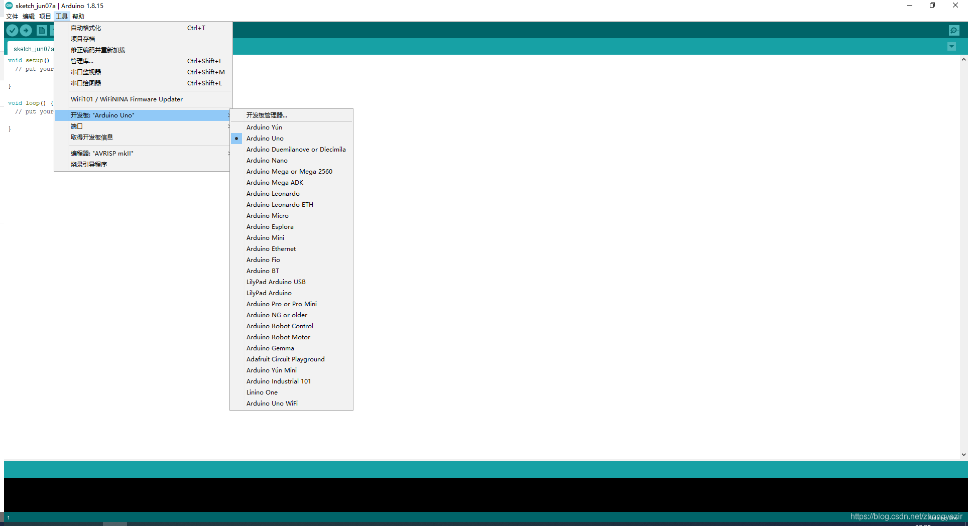The image size is (968, 526).
Task: Select Arduino Industrial 101 board
Action: point(291,381)
